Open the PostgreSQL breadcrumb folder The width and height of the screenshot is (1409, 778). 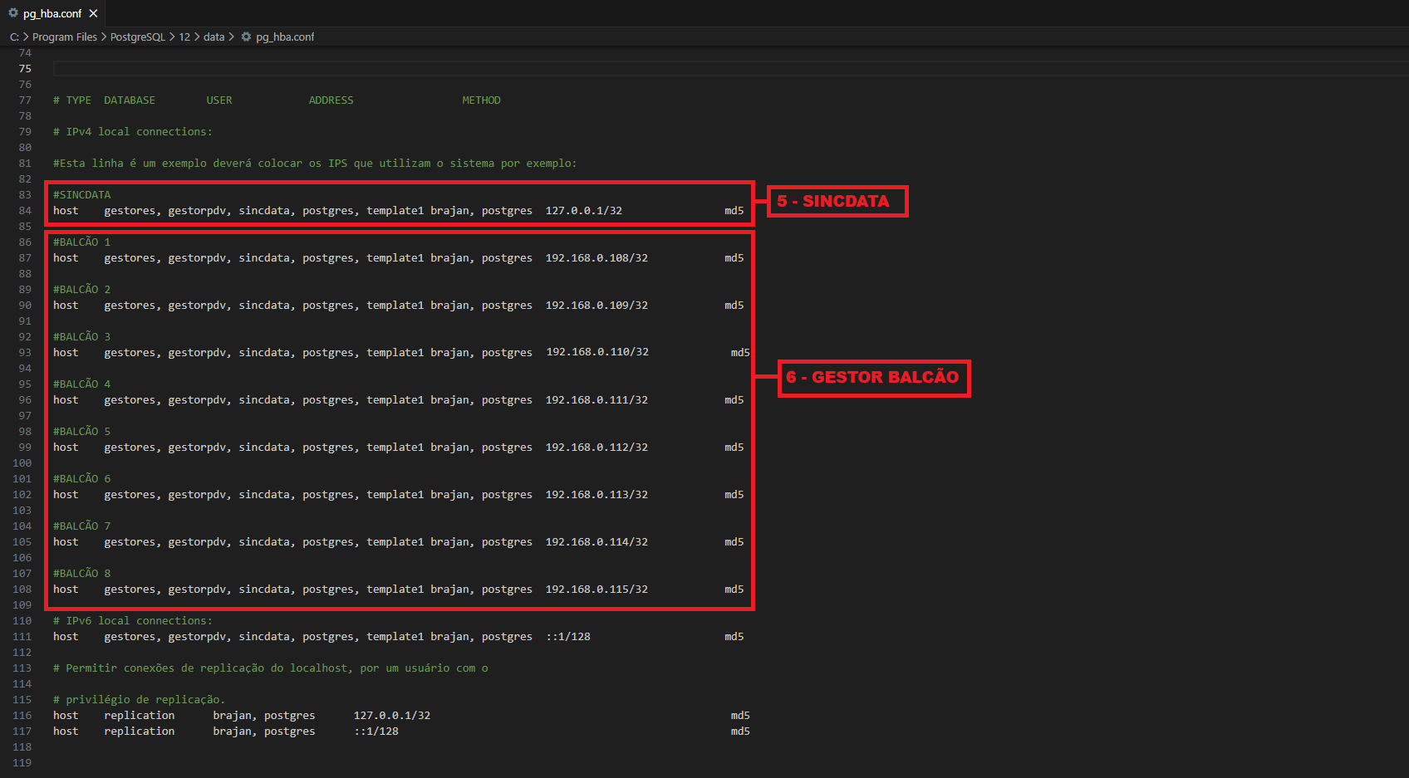137,37
